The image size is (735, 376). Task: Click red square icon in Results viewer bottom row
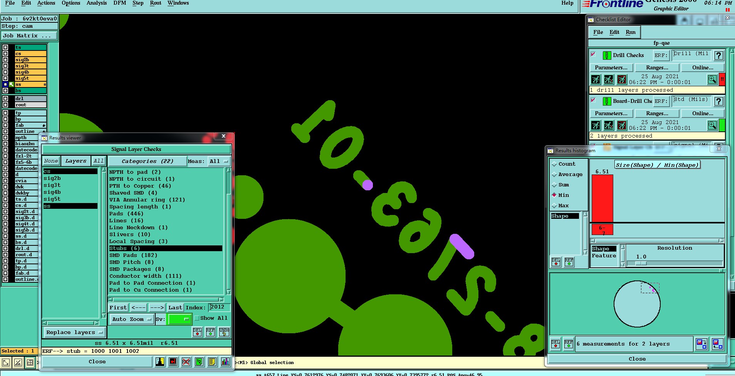coord(173,361)
